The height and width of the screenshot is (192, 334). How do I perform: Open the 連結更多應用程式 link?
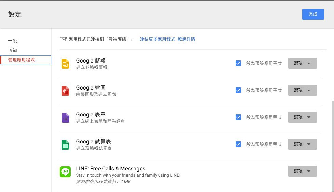[x=157, y=39]
